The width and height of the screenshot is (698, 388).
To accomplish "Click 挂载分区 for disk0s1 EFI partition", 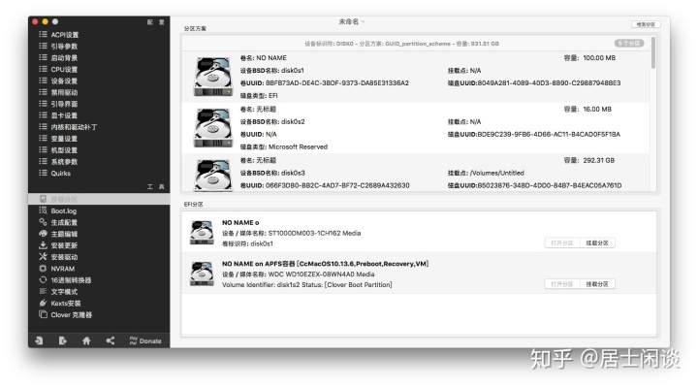I will coord(597,243).
